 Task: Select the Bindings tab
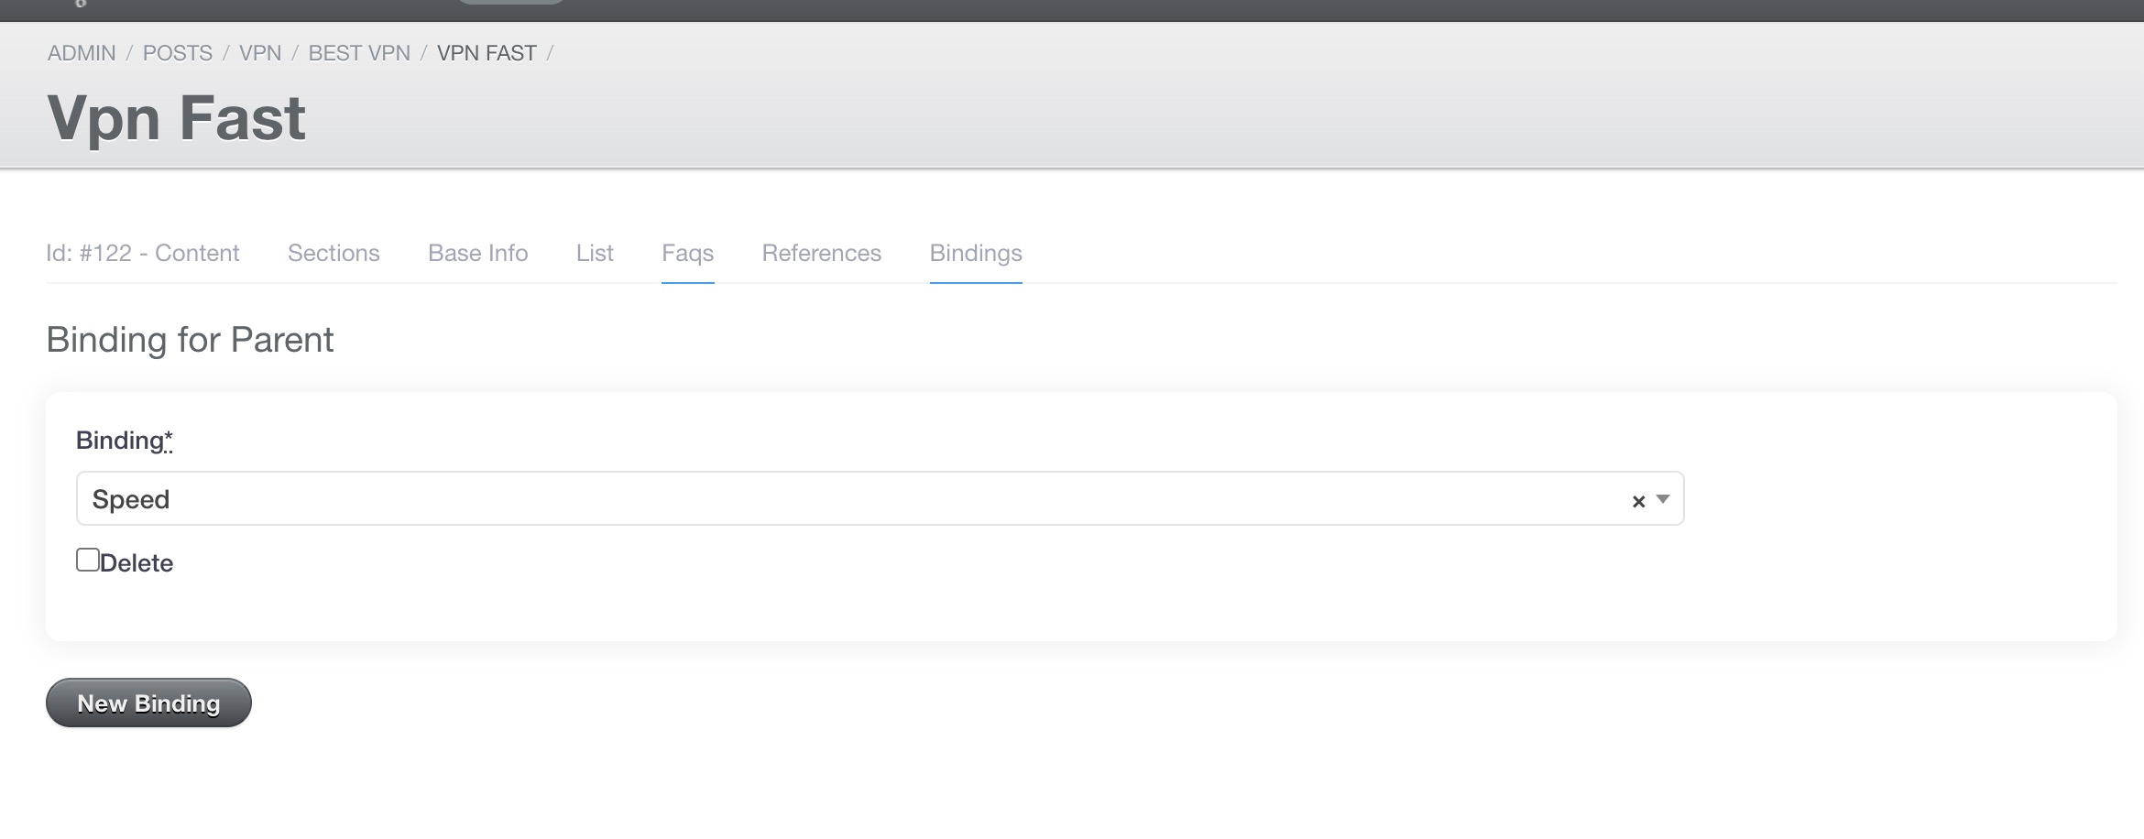pyautogui.click(x=976, y=253)
